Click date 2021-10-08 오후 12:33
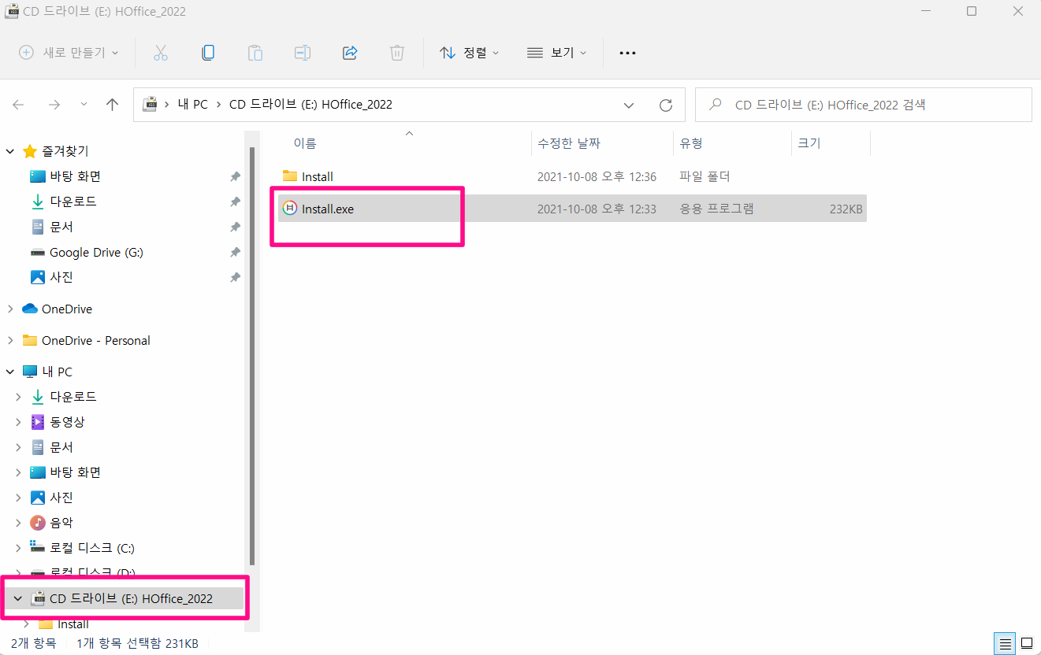 point(597,209)
